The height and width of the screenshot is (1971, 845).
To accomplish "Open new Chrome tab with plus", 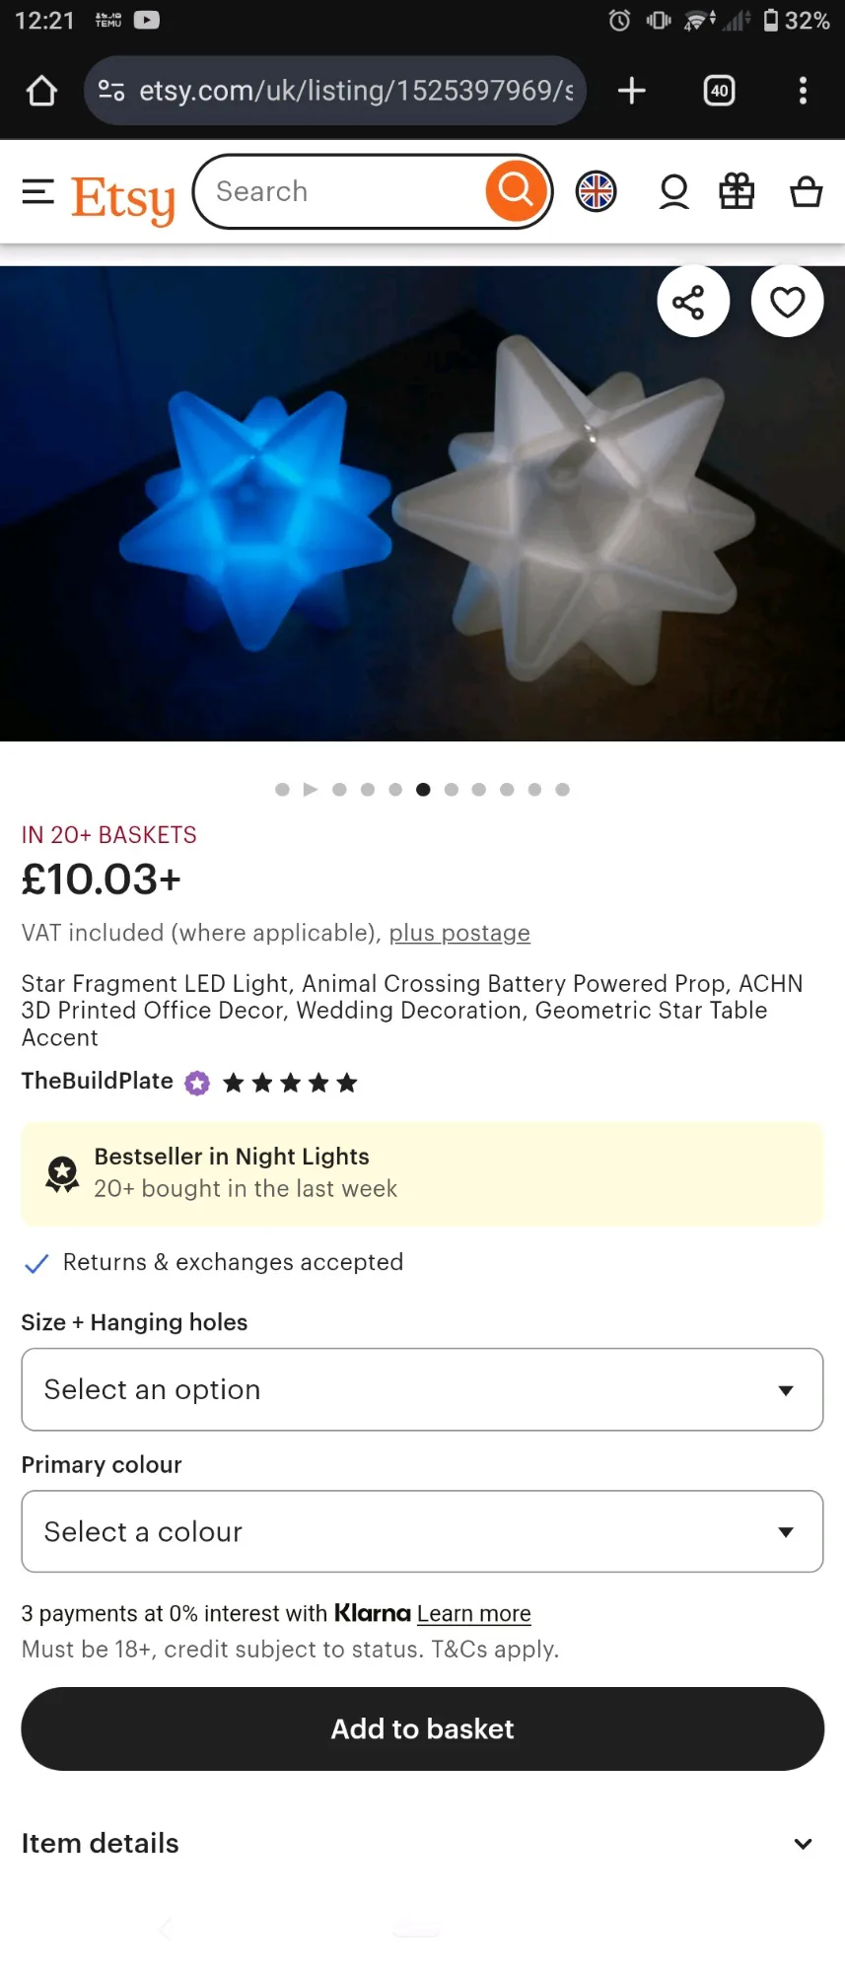I will [x=631, y=91].
